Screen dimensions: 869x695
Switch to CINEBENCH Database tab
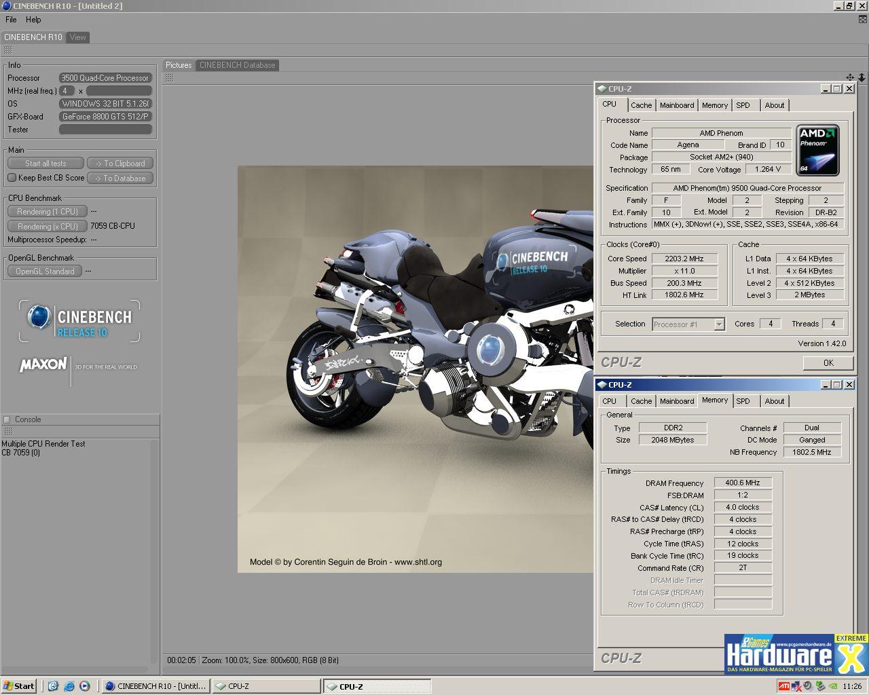coord(238,65)
